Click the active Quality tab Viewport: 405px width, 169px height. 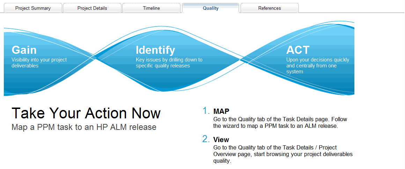tap(211, 8)
